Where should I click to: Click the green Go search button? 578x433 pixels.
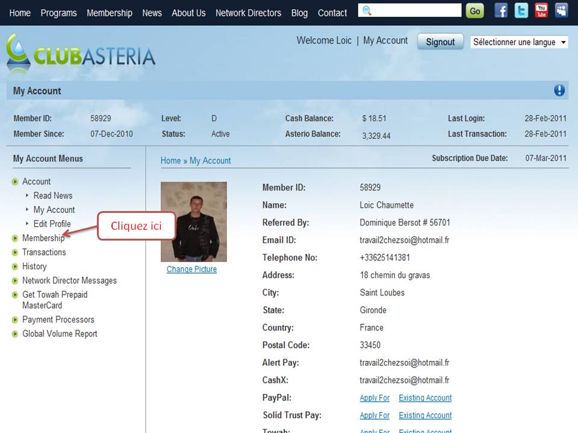(x=475, y=11)
